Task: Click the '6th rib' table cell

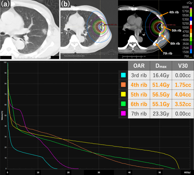Action: point(139,104)
